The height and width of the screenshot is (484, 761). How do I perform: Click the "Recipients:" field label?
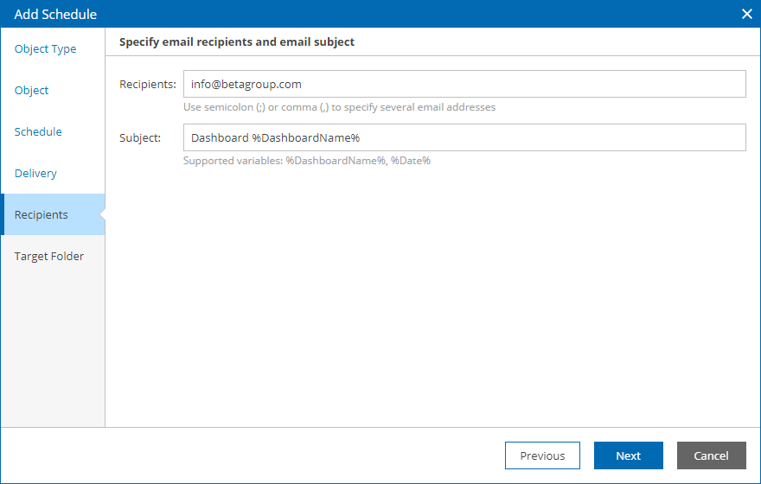[x=148, y=85]
